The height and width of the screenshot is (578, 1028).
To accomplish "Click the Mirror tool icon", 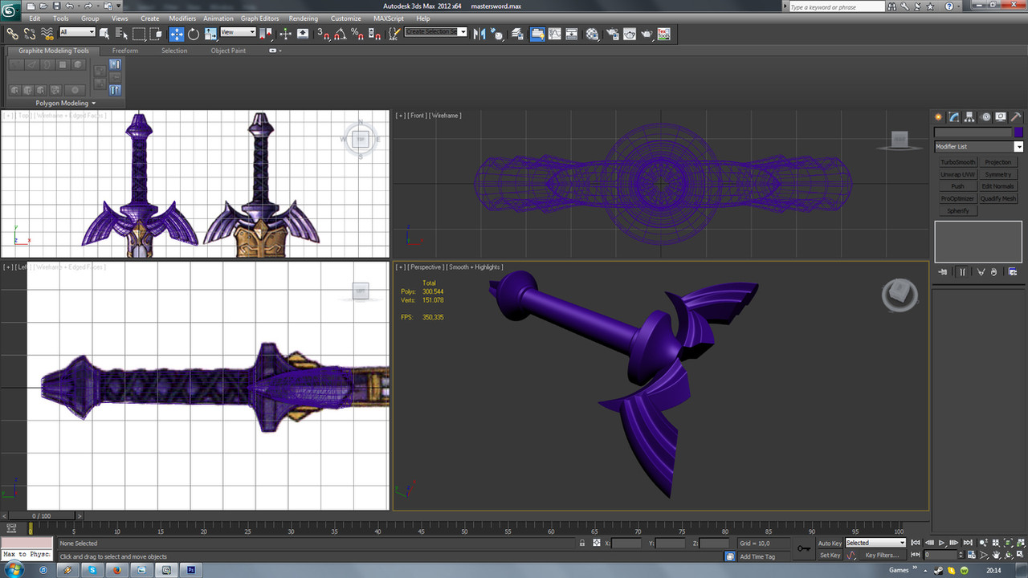I will click(x=479, y=34).
